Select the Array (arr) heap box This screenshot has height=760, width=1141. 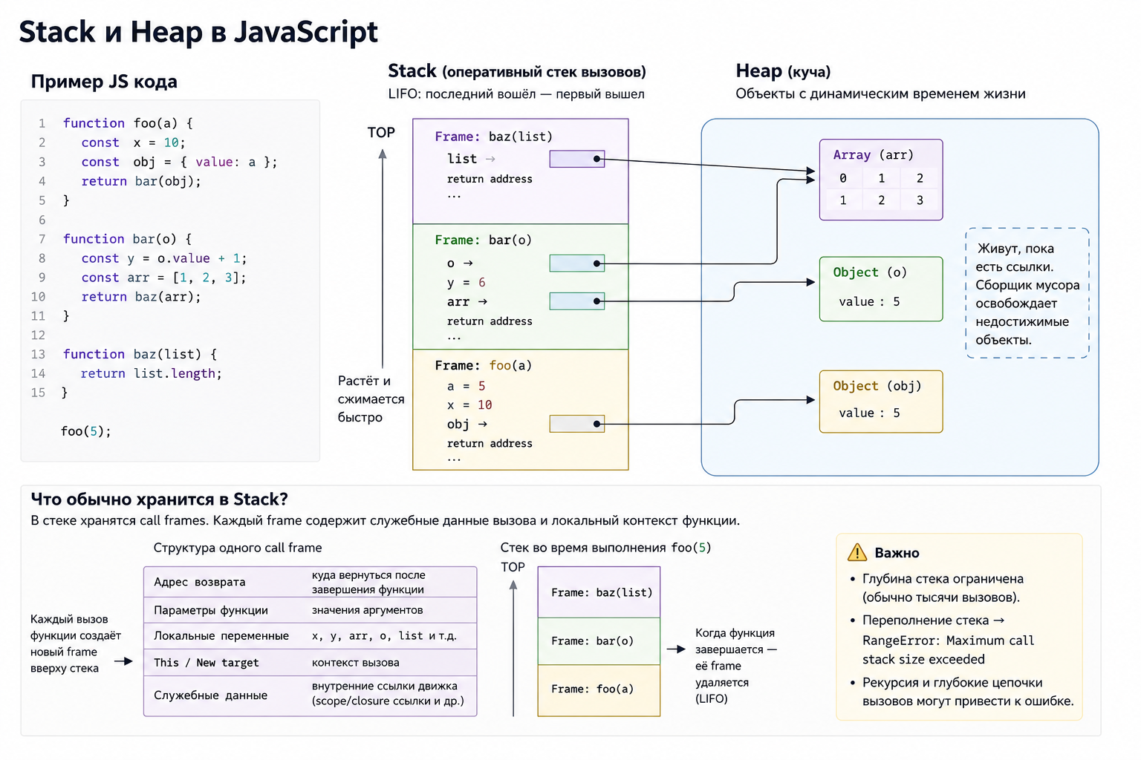pyautogui.click(x=881, y=180)
